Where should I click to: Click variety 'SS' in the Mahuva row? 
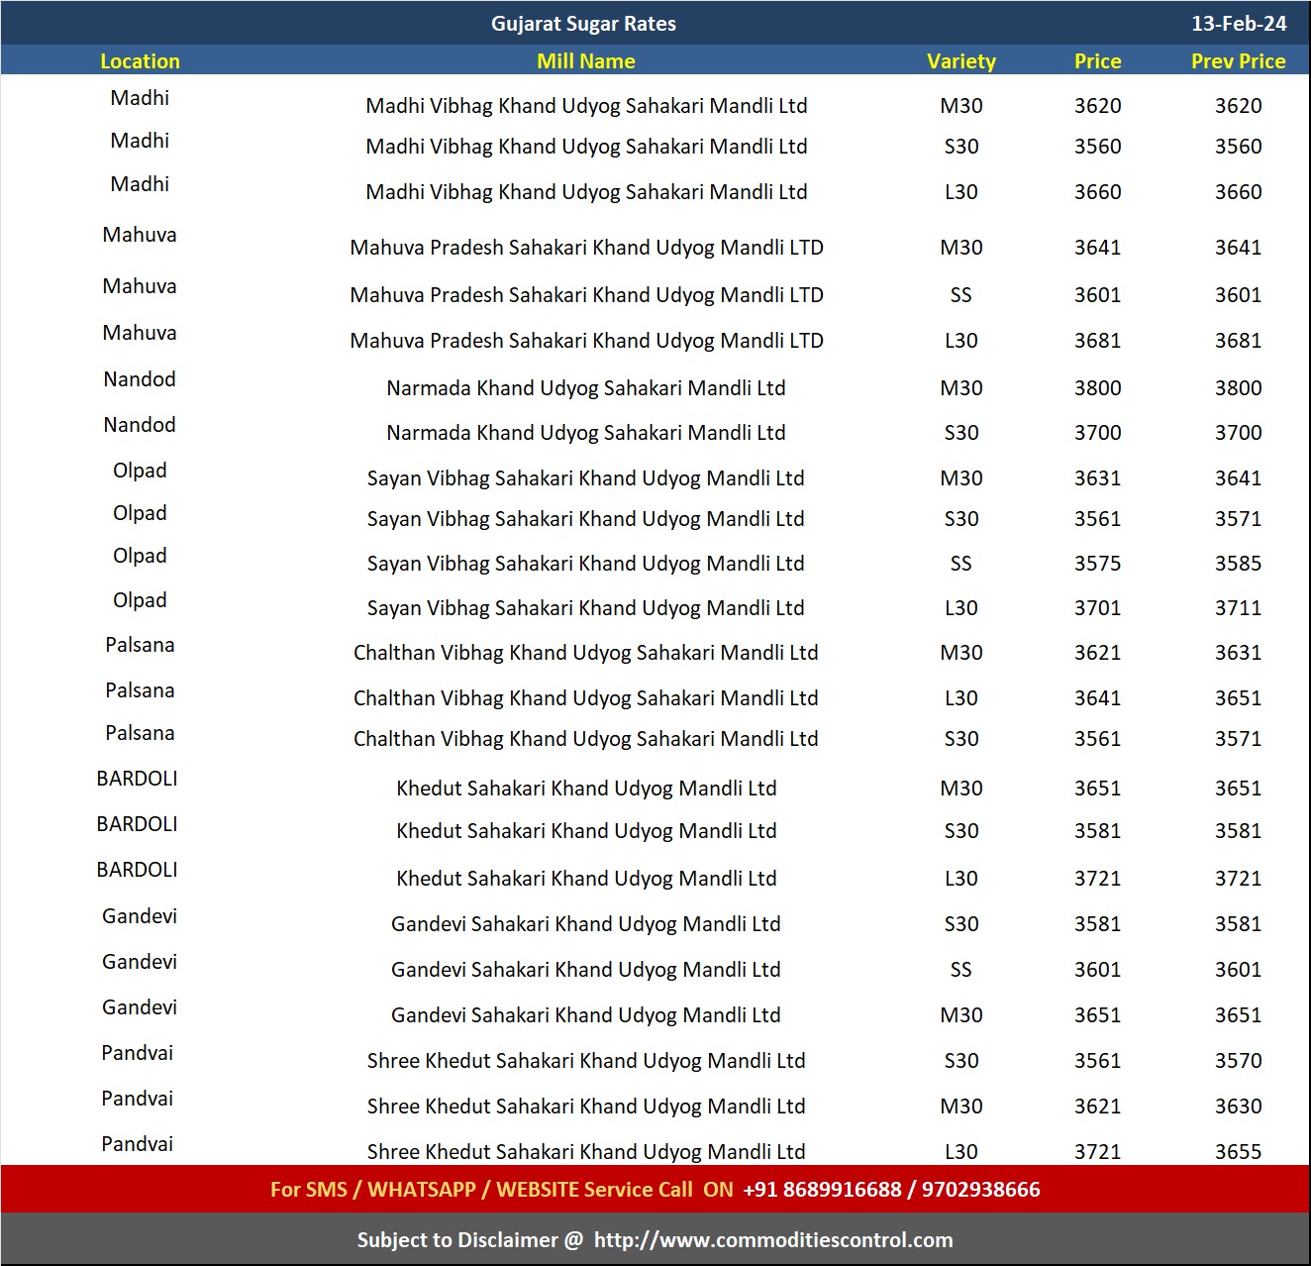(960, 295)
